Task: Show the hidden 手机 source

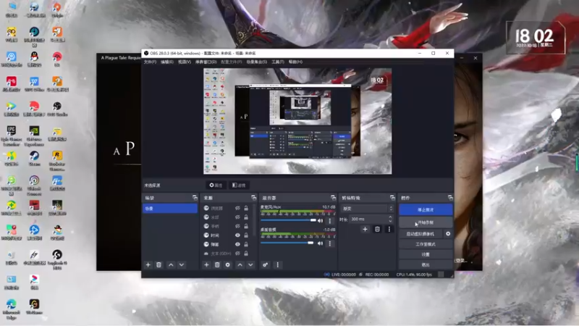Action: point(237,226)
